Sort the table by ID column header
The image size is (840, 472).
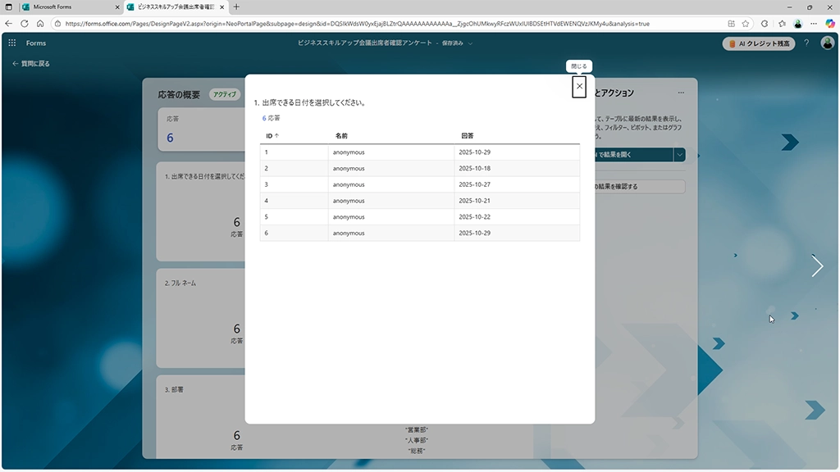point(272,135)
